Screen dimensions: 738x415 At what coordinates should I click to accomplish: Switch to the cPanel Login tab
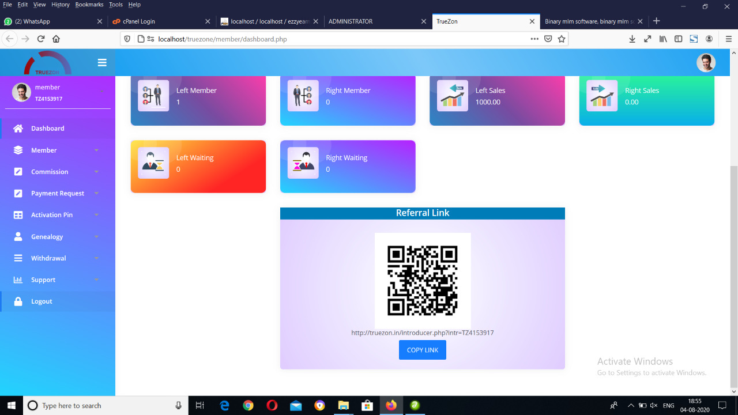162,21
